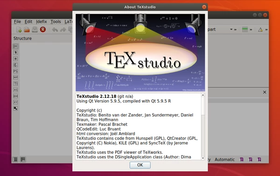This screenshot has width=280, height=176.
Task: Toggle the side panel at bottom left
Action: click(x=15, y=159)
